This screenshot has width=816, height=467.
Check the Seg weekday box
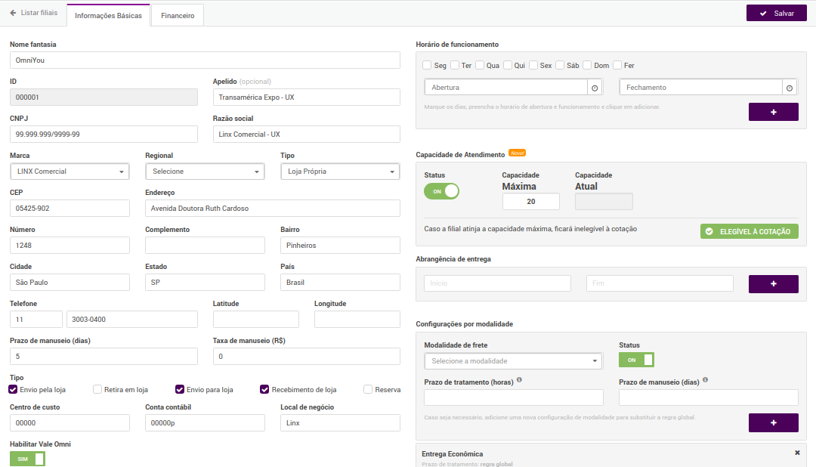pyautogui.click(x=427, y=65)
